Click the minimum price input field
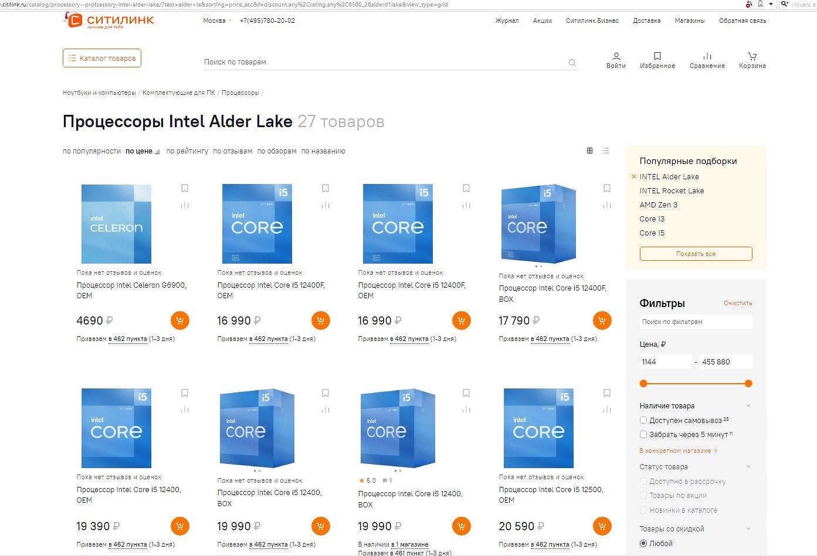This screenshot has height=556, width=817. [x=666, y=361]
